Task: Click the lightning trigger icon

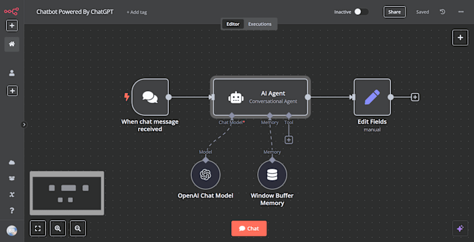Action: [x=127, y=97]
